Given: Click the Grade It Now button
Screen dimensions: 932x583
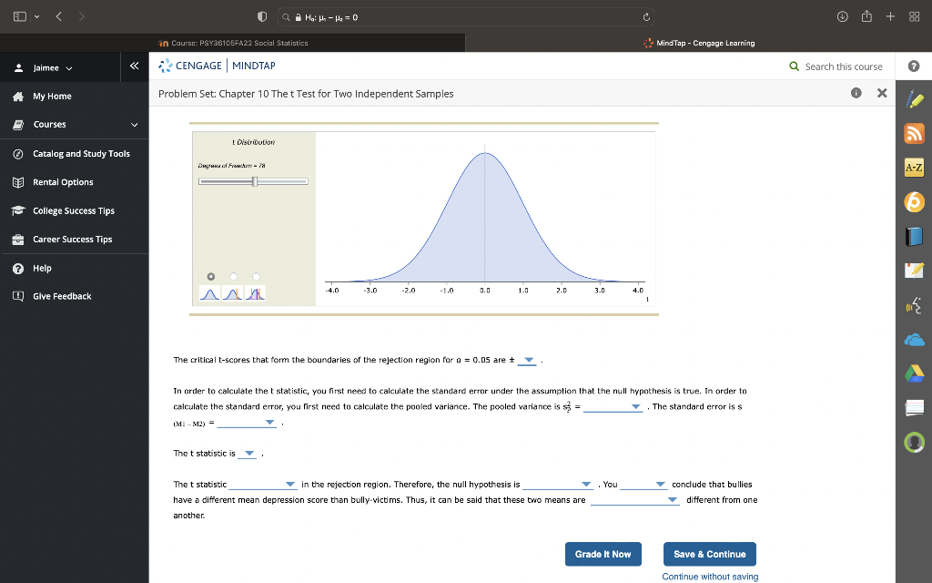Looking at the screenshot, I should pyautogui.click(x=603, y=554).
